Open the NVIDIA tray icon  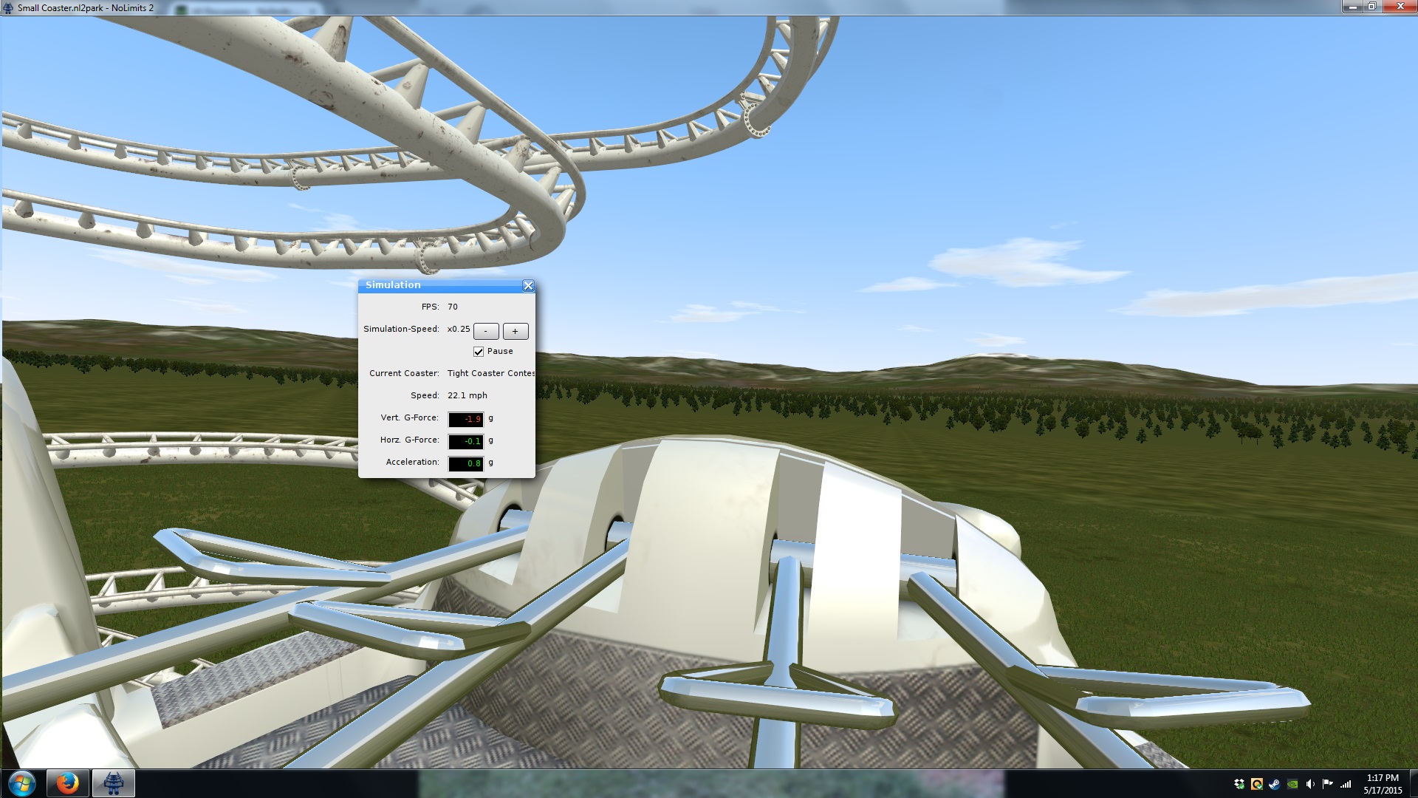click(x=1292, y=784)
